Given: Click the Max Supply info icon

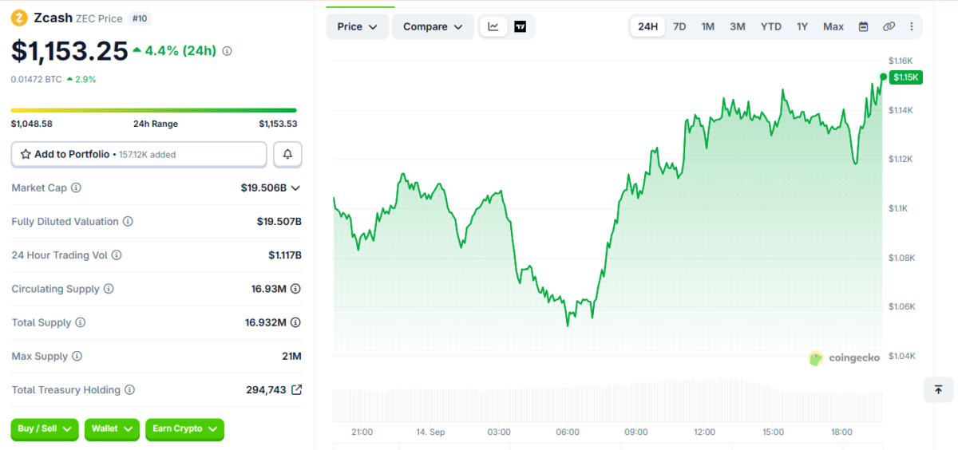Looking at the screenshot, I should click(77, 357).
